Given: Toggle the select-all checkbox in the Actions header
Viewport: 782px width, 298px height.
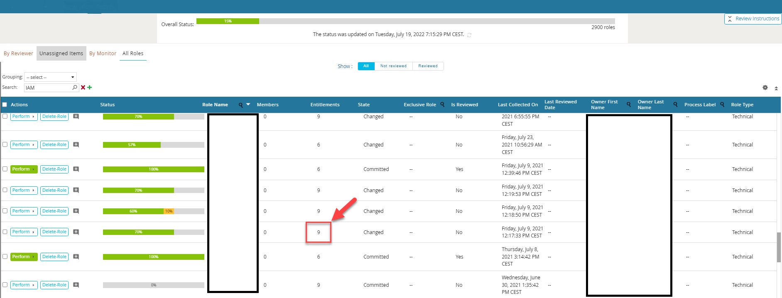Looking at the screenshot, I should 5,105.
